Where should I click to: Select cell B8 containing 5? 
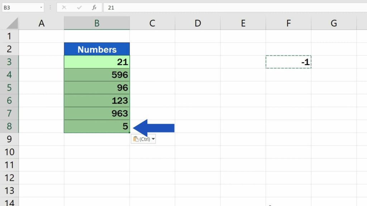(97, 126)
